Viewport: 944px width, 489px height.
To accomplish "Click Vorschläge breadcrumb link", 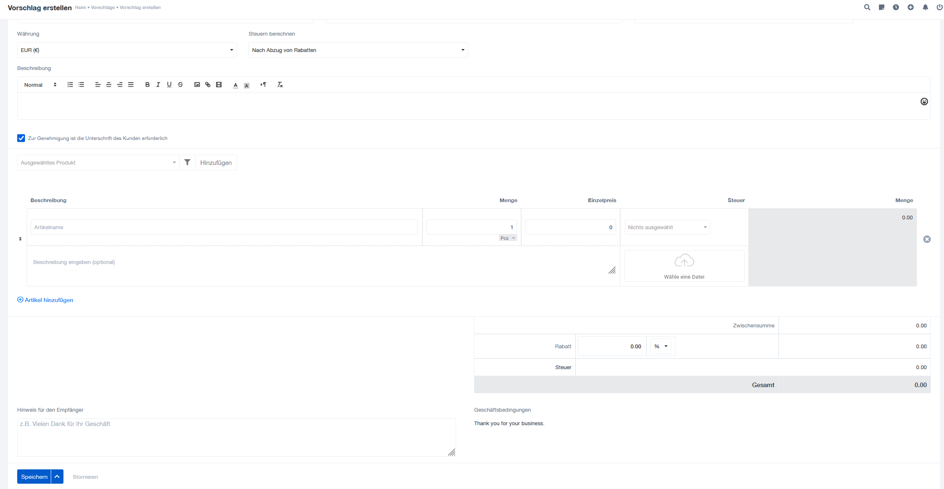I will click(103, 7).
